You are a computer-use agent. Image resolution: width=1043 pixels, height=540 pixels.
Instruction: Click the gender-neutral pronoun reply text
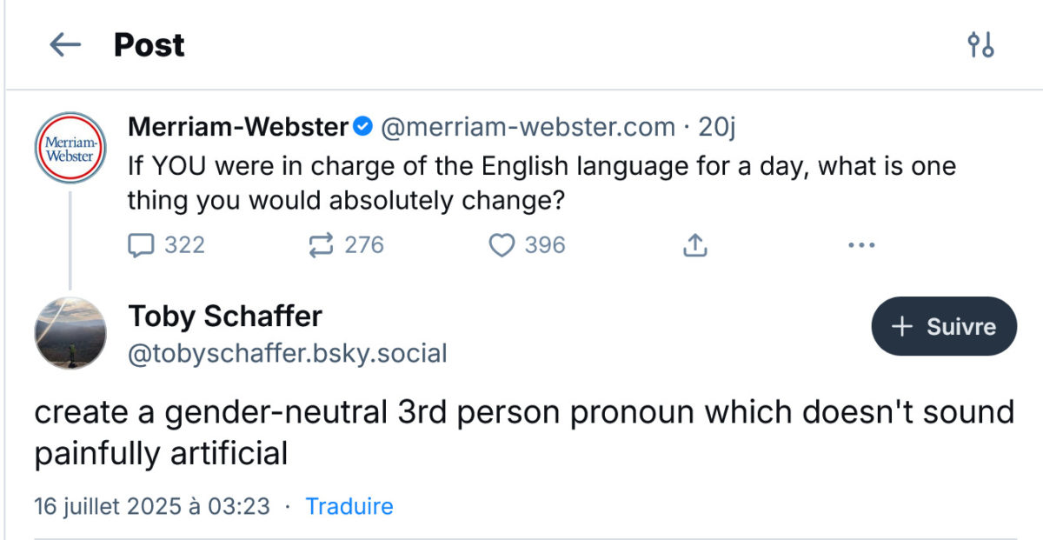(523, 430)
